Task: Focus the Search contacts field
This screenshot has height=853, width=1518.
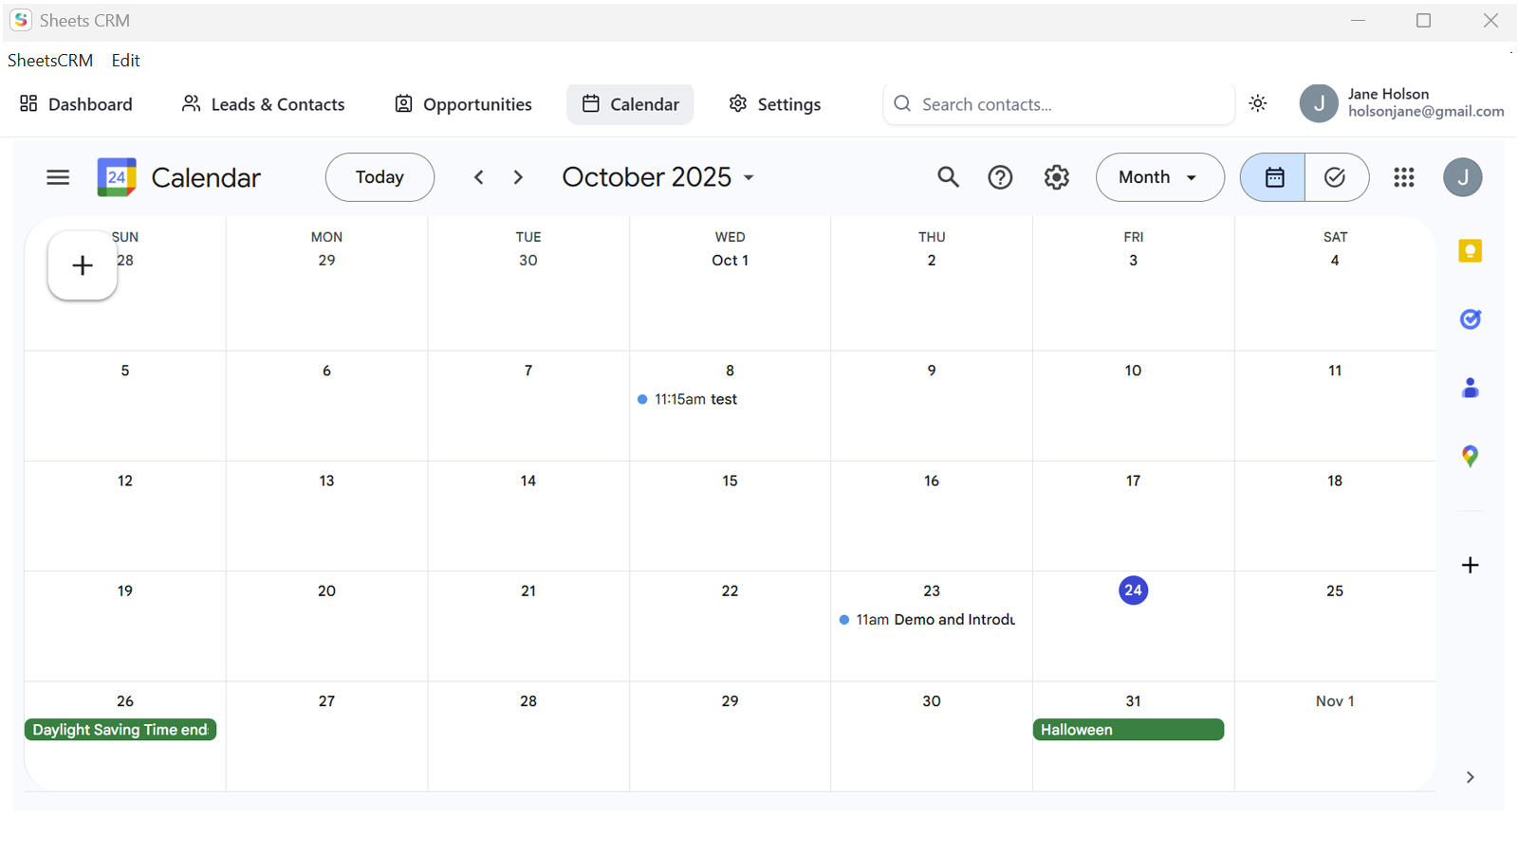Action: [1059, 104]
